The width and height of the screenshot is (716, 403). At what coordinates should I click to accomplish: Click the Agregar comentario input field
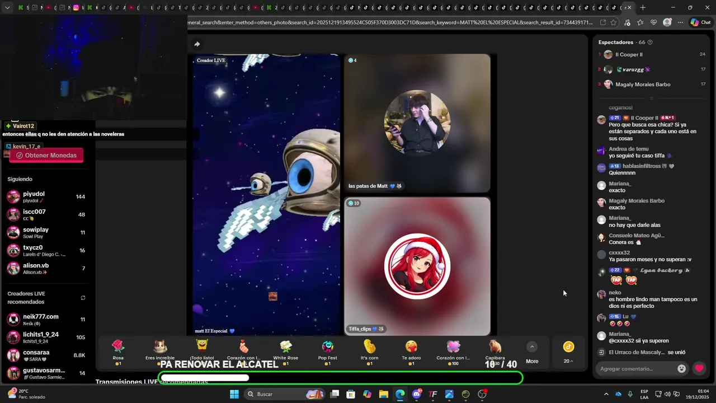click(x=636, y=368)
